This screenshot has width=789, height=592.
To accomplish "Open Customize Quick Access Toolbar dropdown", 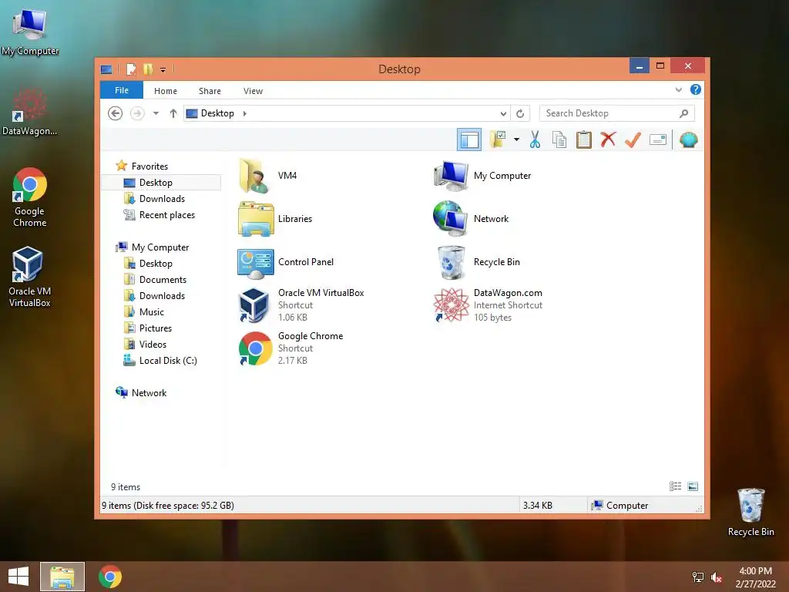I will (163, 69).
